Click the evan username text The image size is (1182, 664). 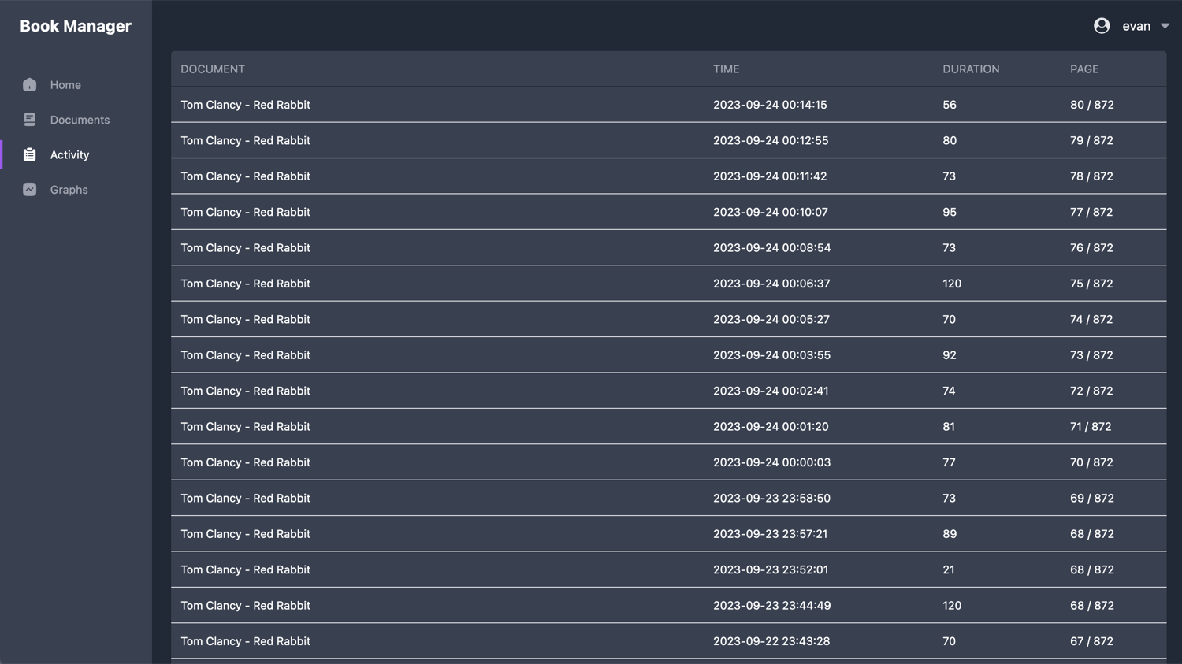coord(1136,26)
